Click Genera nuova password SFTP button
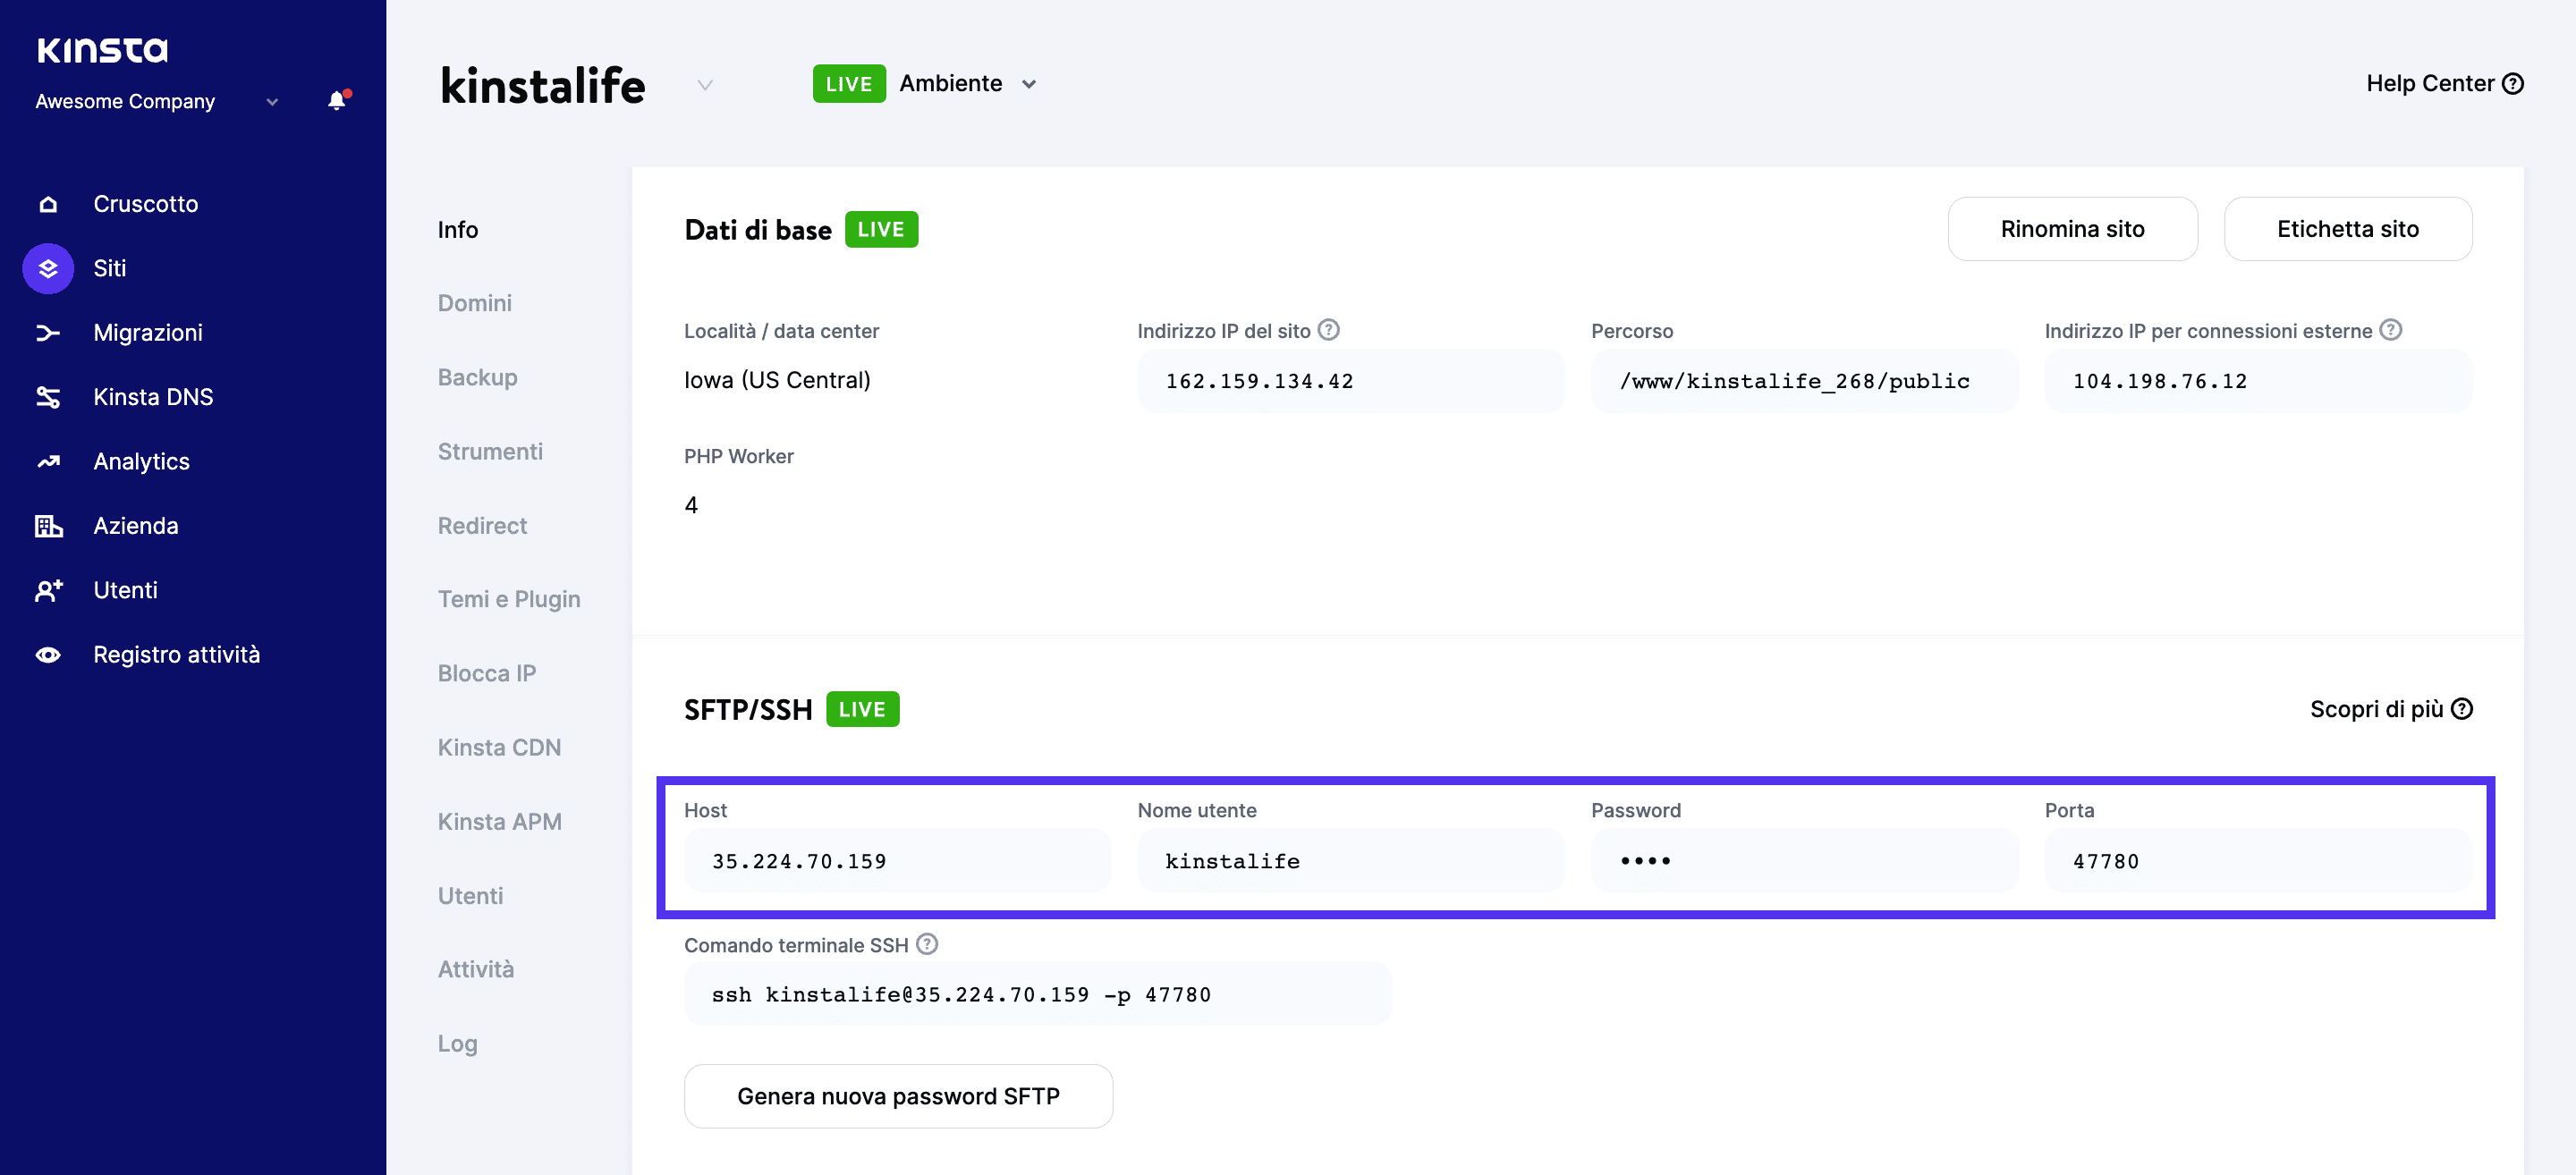Image resolution: width=2576 pixels, height=1175 pixels. [x=898, y=1096]
